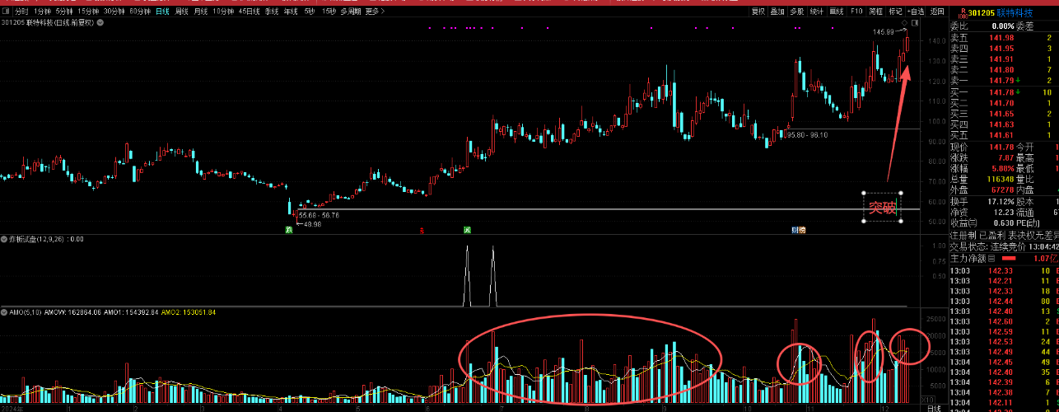
Task: Toggle the 叠加 overlay option
Action: coord(777,12)
